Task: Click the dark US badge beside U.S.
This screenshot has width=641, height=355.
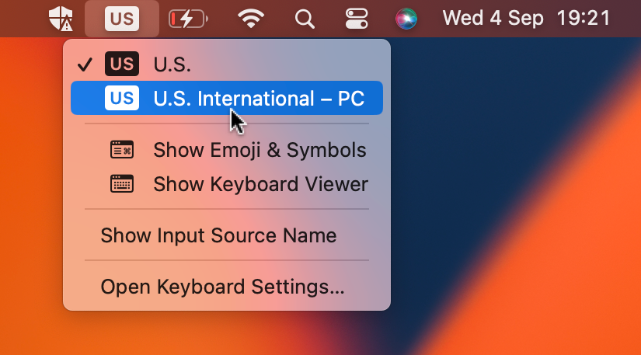Action: pyautogui.click(x=122, y=64)
